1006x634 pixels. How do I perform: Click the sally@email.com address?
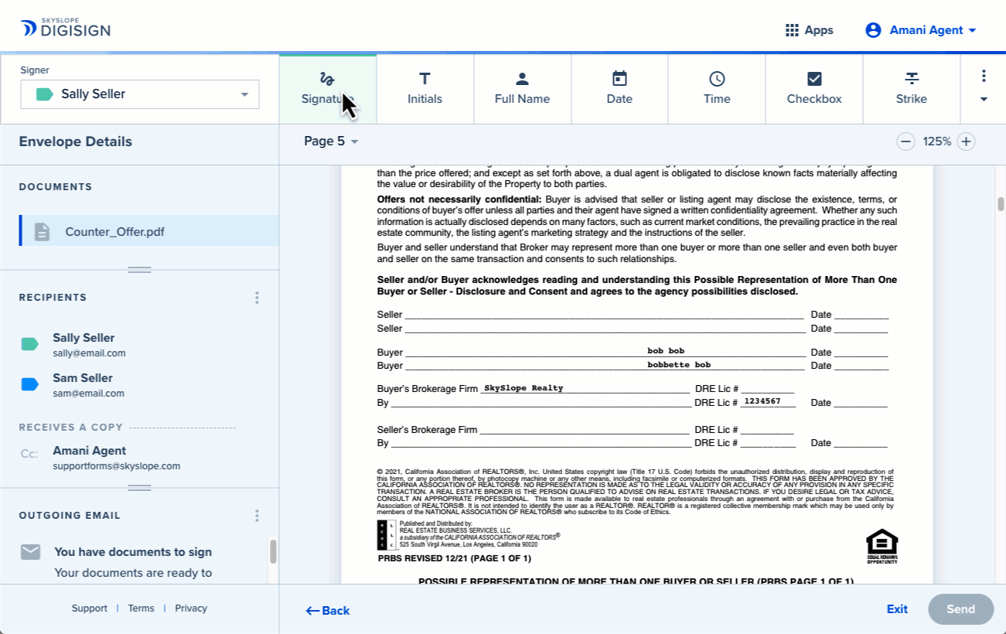pyautogui.click(x=89, y=353)
